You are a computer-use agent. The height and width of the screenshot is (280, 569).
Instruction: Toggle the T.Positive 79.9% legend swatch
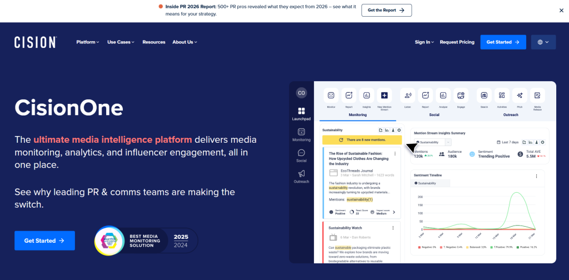491,247
